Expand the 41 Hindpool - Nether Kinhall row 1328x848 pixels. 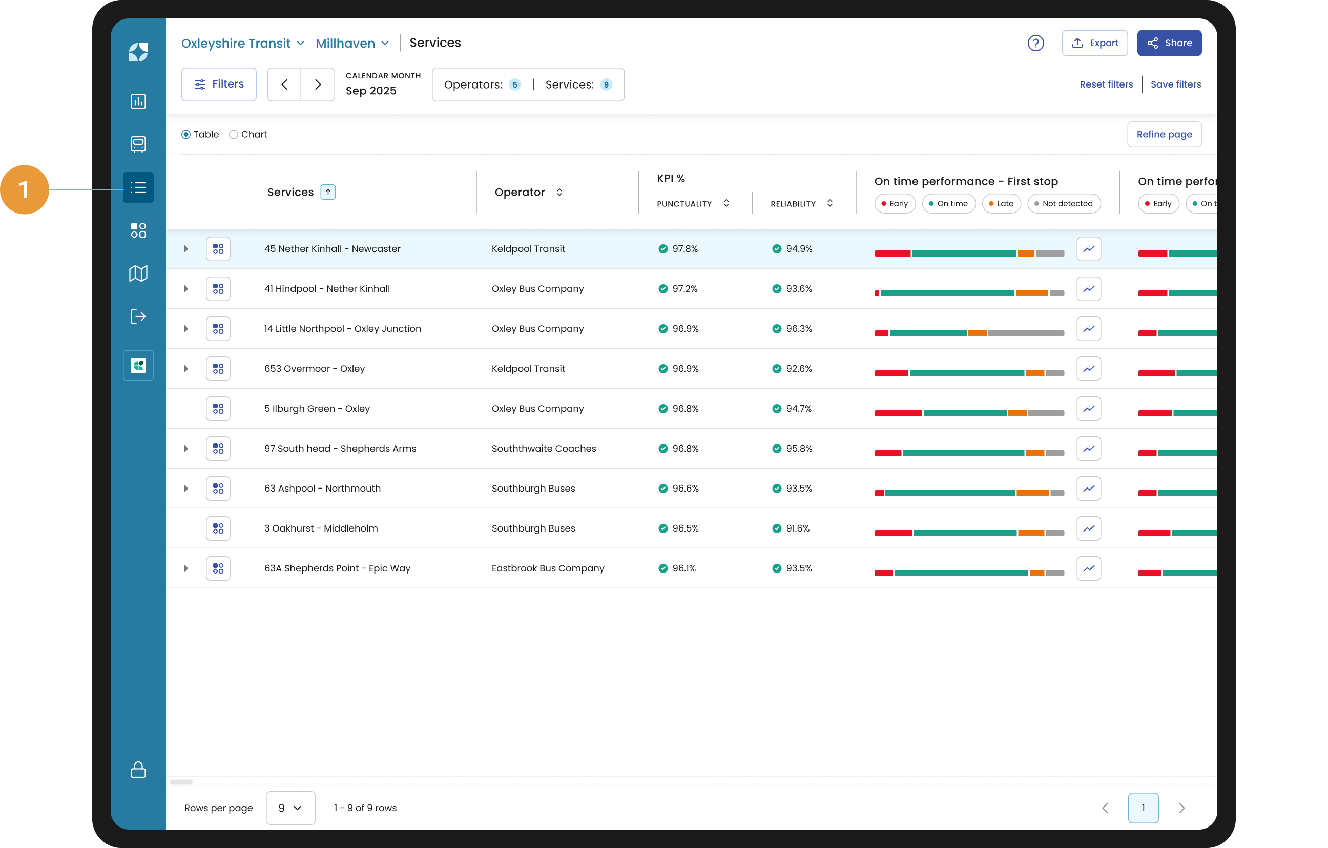pyautogui.click(x=186, y=289)
